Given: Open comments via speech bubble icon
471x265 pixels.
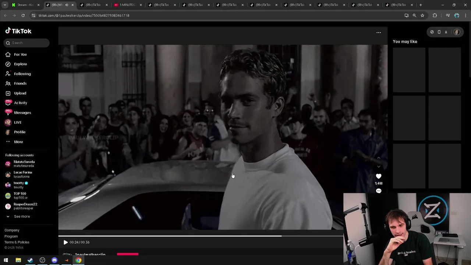Looking at the screenshot, I should [x=379, y=191].
